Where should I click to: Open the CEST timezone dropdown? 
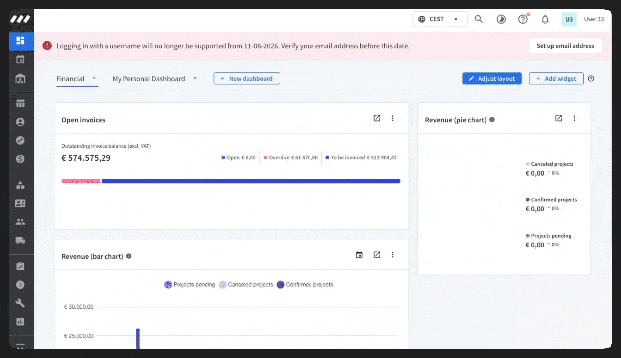coord(440,19)
